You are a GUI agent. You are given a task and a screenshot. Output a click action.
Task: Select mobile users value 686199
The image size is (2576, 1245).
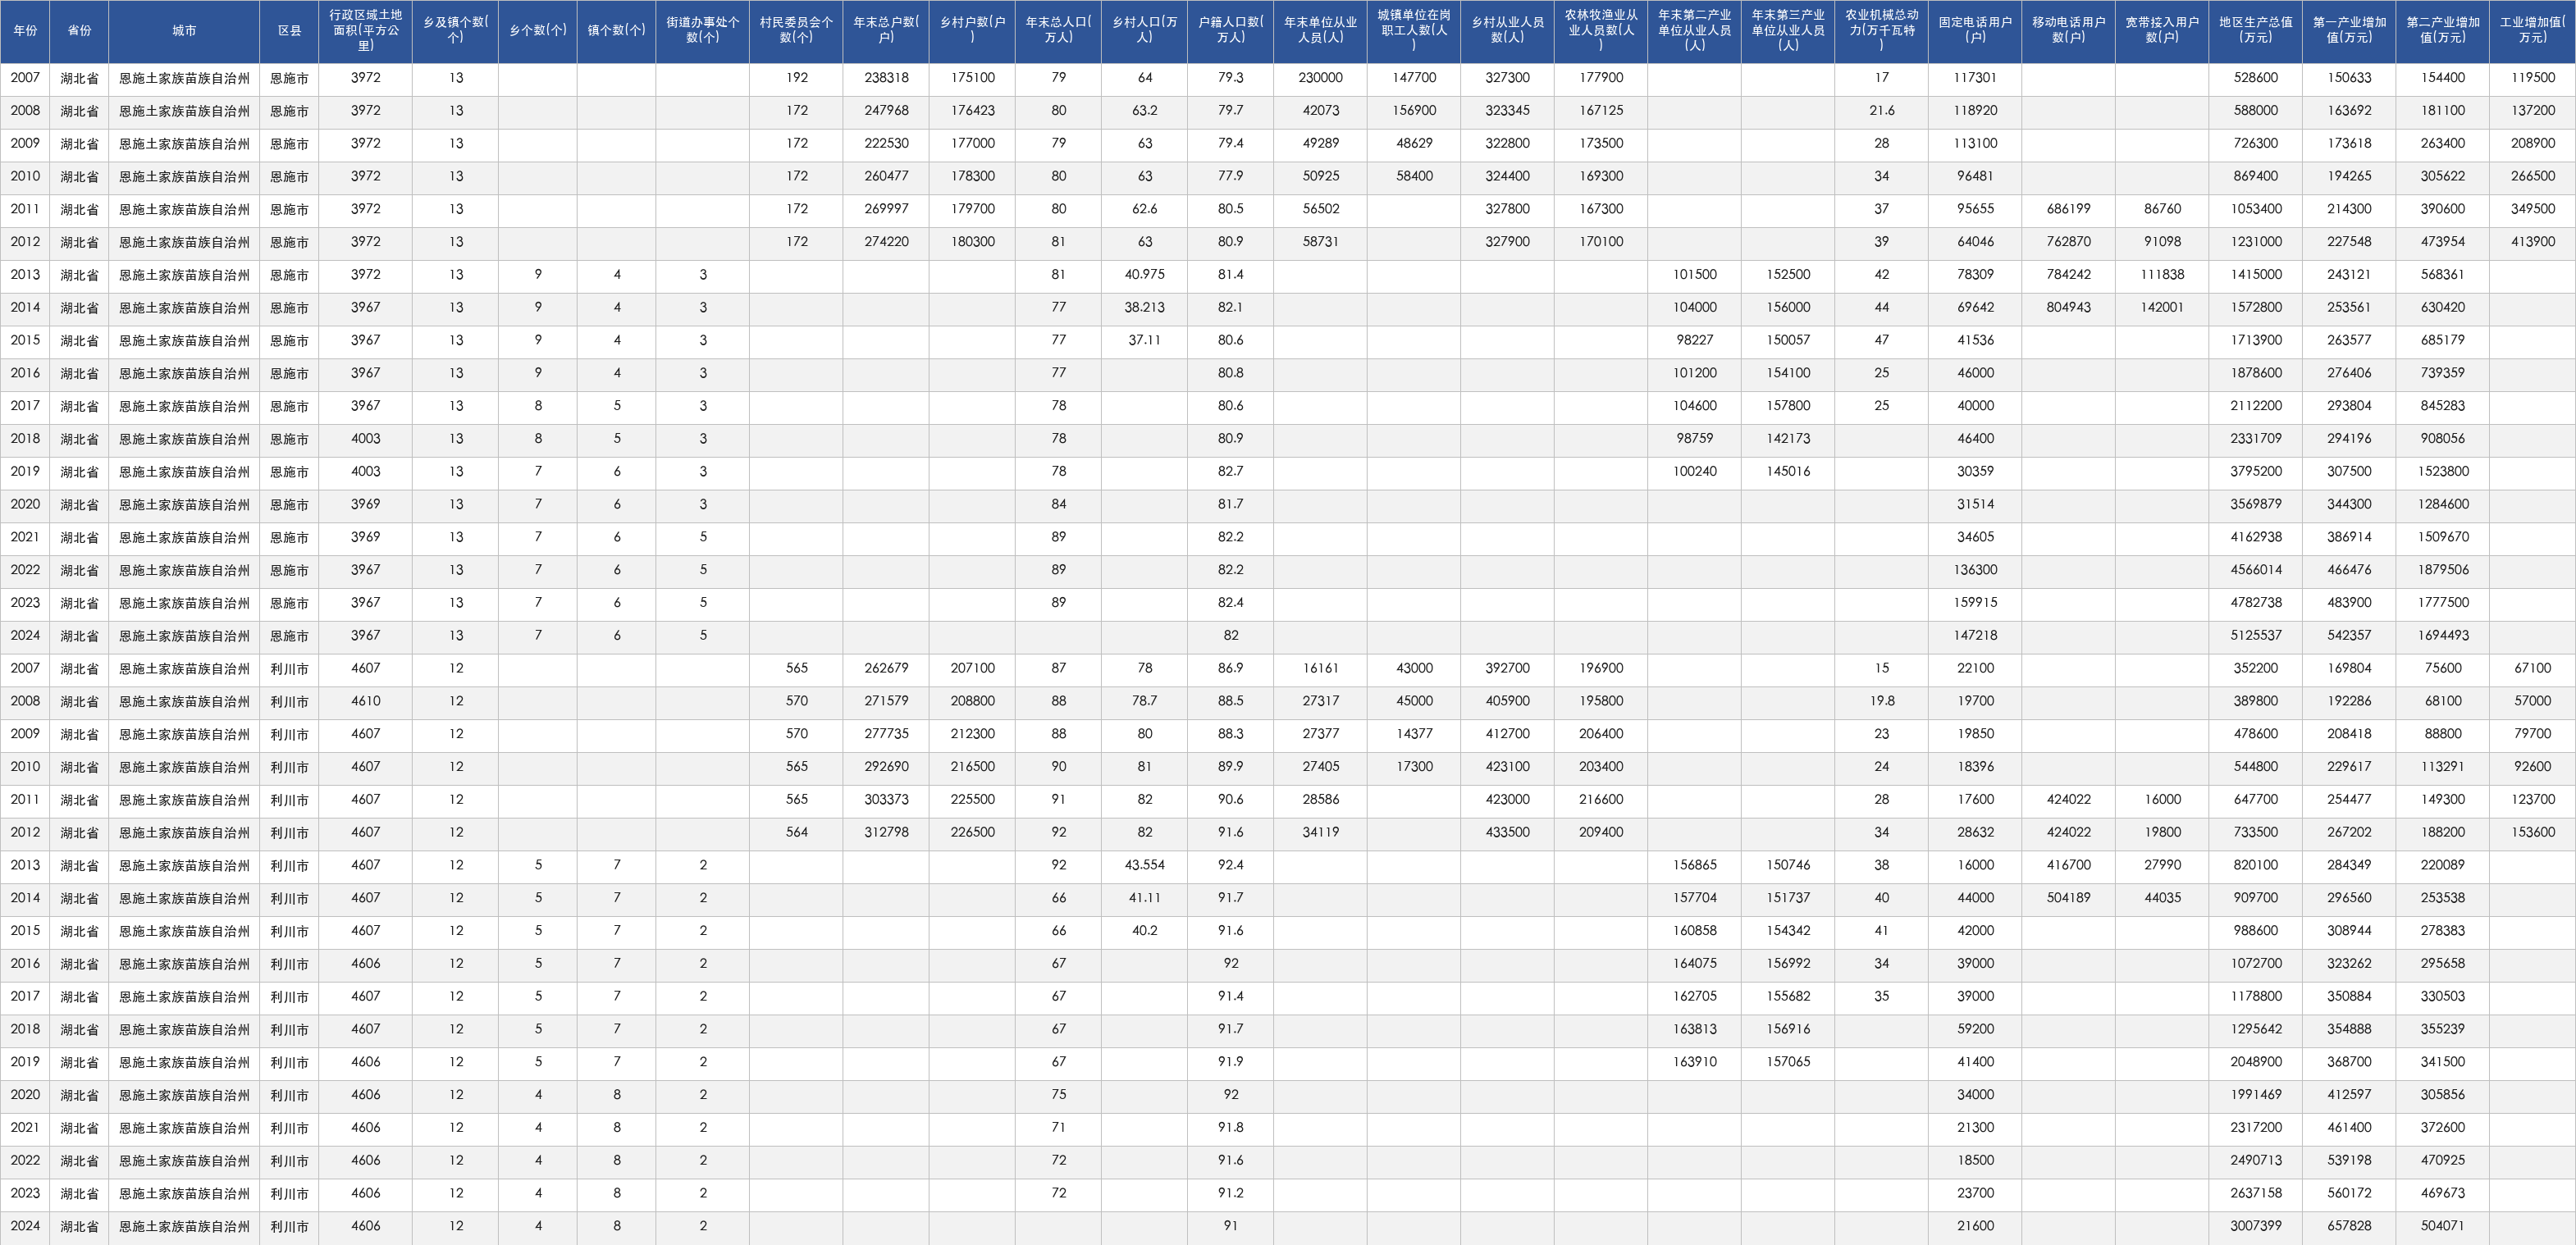coord(2068,209)
